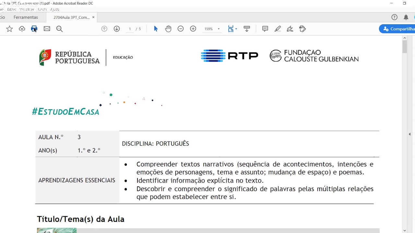415x233 pixels.
Task: Zoom out with minus icon
Action: click(181, 29)
